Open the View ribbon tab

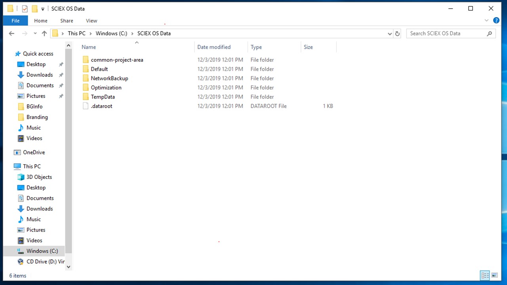[91, 21]
